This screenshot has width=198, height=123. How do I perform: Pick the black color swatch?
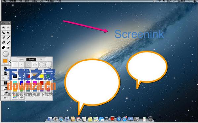click(x=15, y=76)
